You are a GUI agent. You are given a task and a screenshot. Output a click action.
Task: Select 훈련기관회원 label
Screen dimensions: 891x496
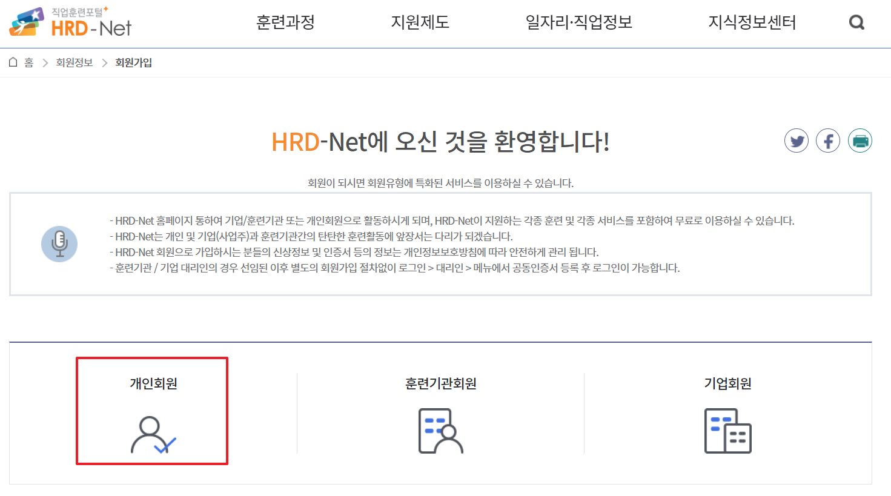click(441, 383)
